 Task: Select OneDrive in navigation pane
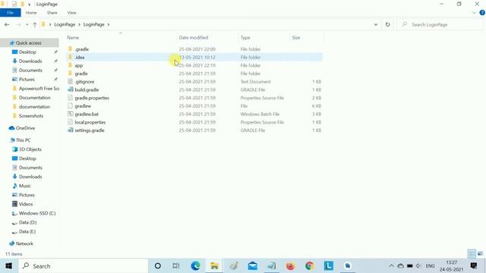(25, 128)
